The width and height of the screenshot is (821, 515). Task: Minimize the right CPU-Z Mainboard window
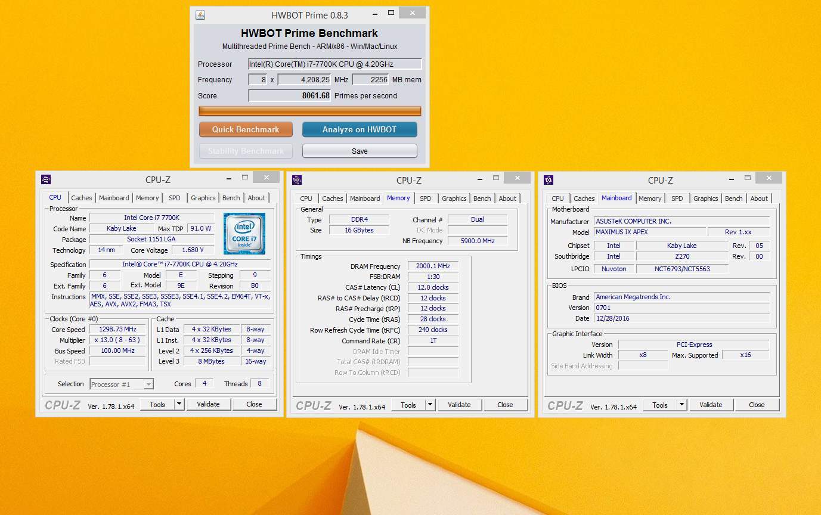tap(732, 178)
